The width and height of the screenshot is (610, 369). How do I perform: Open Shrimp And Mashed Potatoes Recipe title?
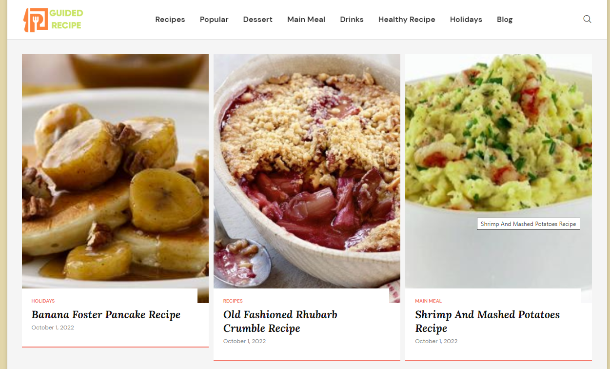tap(487, 322)
